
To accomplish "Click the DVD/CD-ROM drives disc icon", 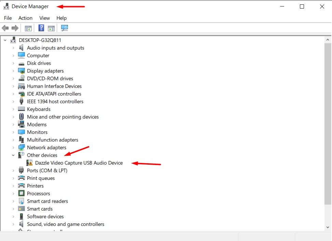I will [x=22, y=78].
